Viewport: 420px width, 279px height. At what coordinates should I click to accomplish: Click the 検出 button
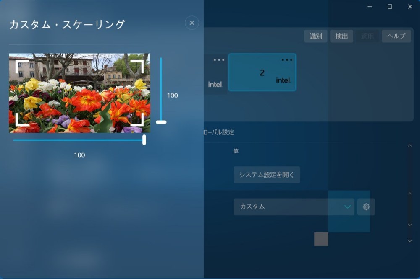click(341, 36)
